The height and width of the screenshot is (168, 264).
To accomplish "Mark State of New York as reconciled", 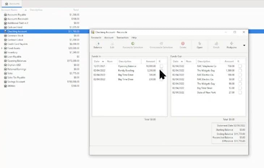I will pos(240,93).
